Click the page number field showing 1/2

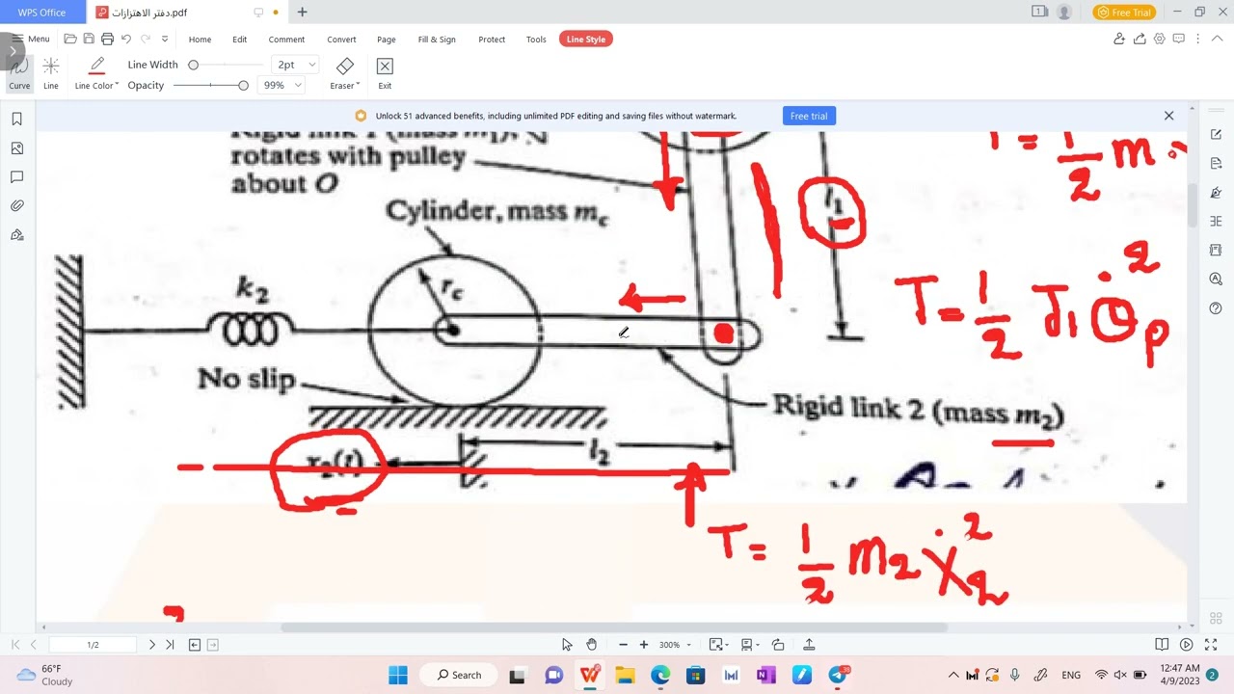[x=93, y=645]
